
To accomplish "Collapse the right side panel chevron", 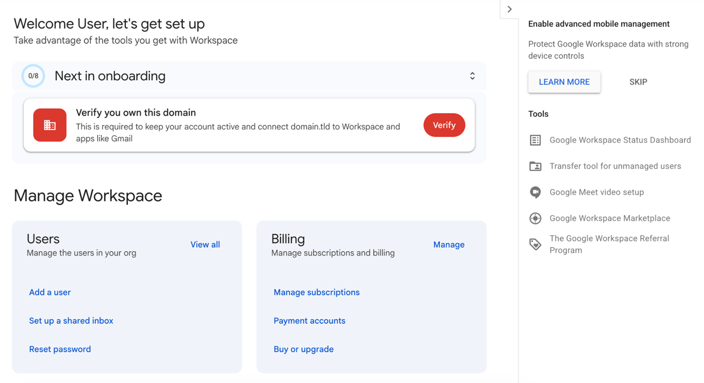I will (509, 9).
